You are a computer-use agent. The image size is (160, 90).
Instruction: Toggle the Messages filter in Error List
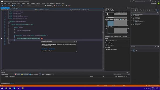tap(33, 74)
